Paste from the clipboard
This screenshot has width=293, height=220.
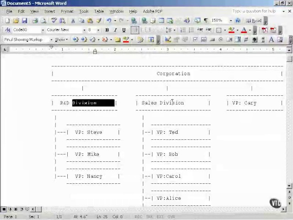90,21
